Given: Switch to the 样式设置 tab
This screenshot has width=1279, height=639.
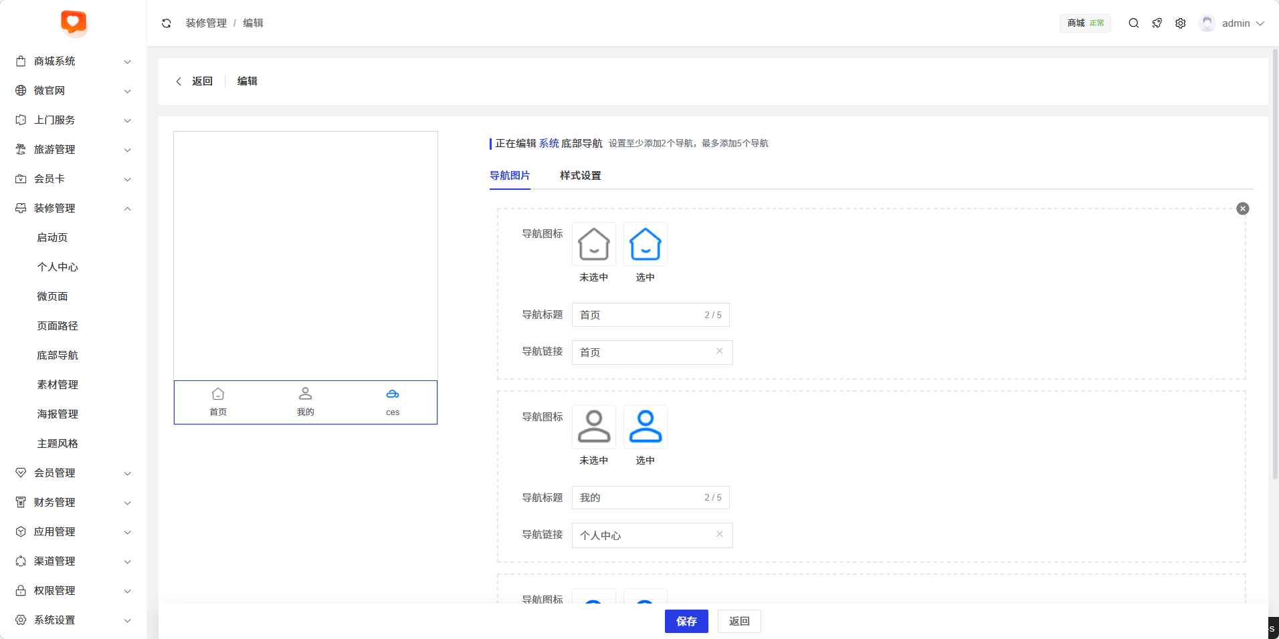Looking at the screenshot, I should pyautogui.click(x=580, y=176).
